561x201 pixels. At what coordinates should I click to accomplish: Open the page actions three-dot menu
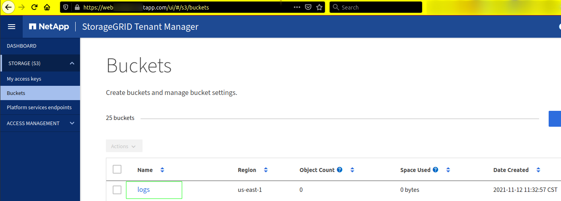(297, 7)
